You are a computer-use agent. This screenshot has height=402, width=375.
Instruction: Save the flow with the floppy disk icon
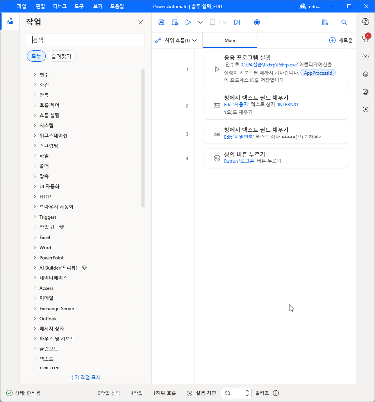pyautogui.click(x=161, y=22)
